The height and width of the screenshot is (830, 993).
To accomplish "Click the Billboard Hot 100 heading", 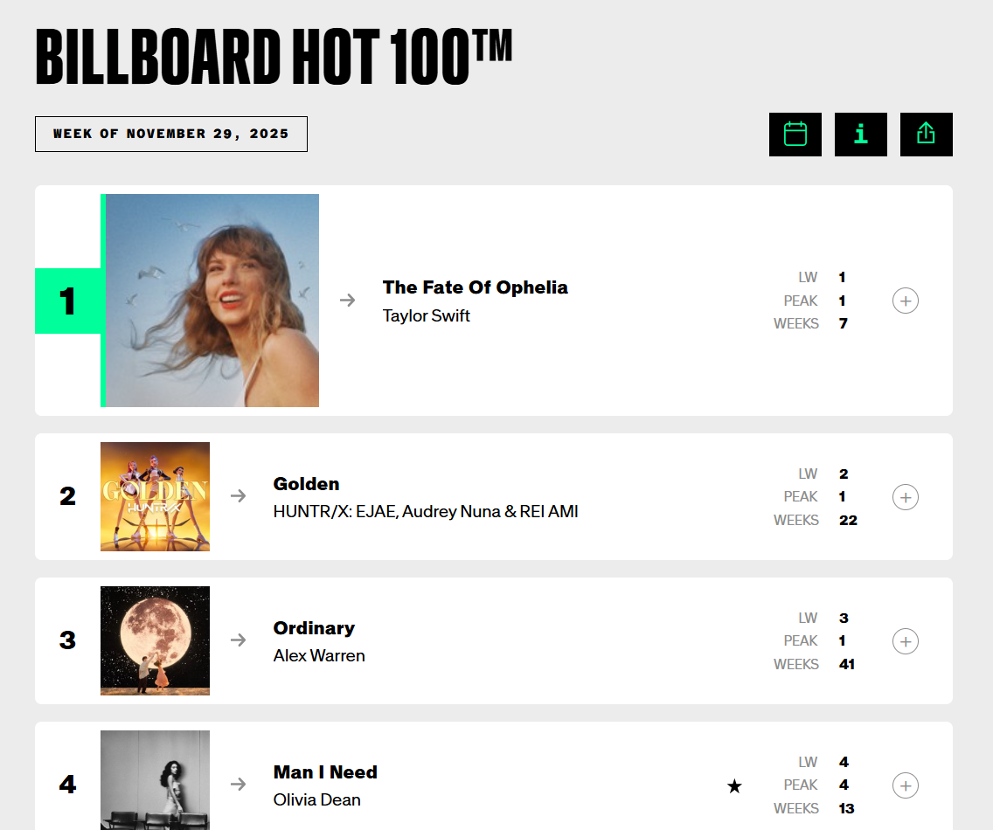I will point(273,58).
